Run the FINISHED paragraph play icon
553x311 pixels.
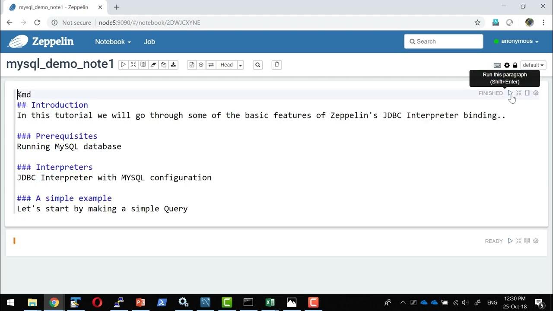(510, 93)
